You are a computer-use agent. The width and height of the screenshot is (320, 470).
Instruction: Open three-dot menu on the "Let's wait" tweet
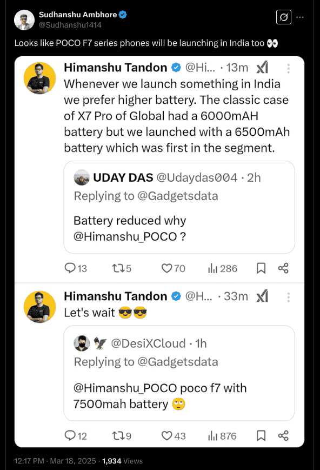click(288, 296)
